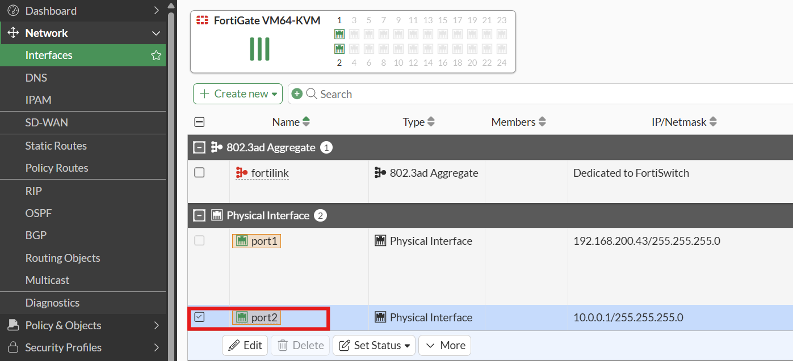Open the Create new dropdown
Viewport: 793px width, 361px height.
pos(238,94)
